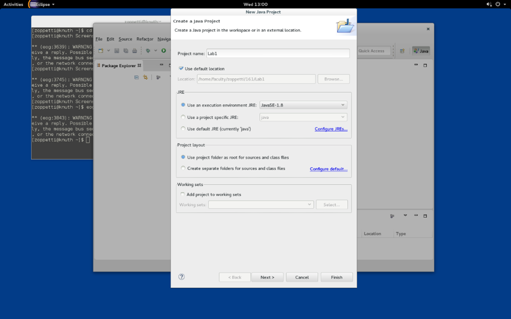Screen dimensions: 511x319
Task: Click the Configure JREs link
Action: pyautogui.click(x=331, y=129)
